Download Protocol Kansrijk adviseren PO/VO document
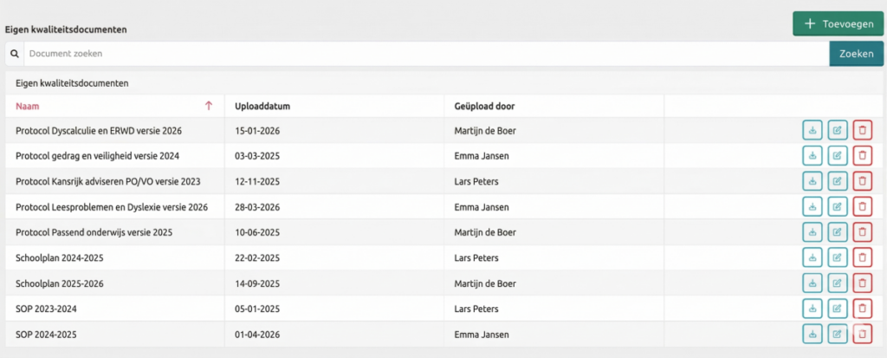This screenshot has height=358, width=887. [813, 181]
